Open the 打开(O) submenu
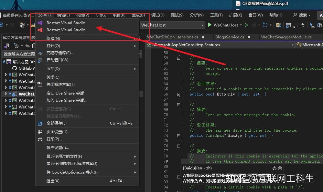Viewport: 323px width, 192px height. click(x=87, y=45)
